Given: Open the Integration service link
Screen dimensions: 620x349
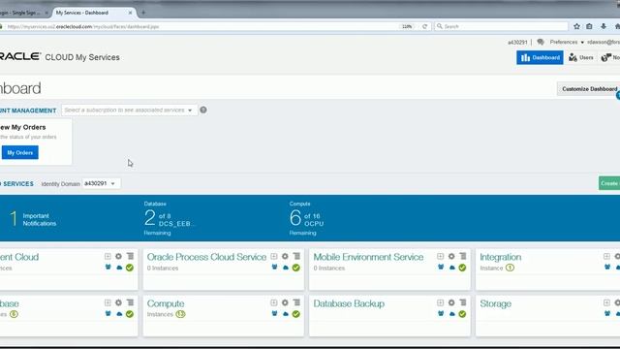Looking at the screenshot, I should (500, 257).
